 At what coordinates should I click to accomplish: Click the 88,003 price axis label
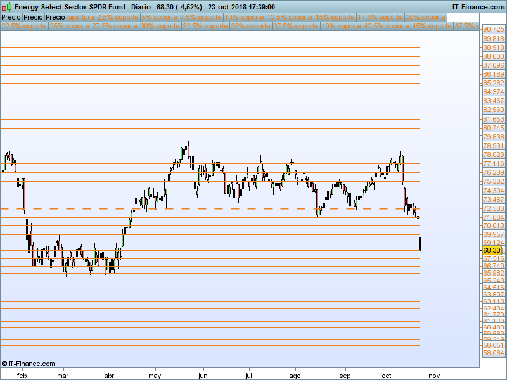click(x=494, y=56)
